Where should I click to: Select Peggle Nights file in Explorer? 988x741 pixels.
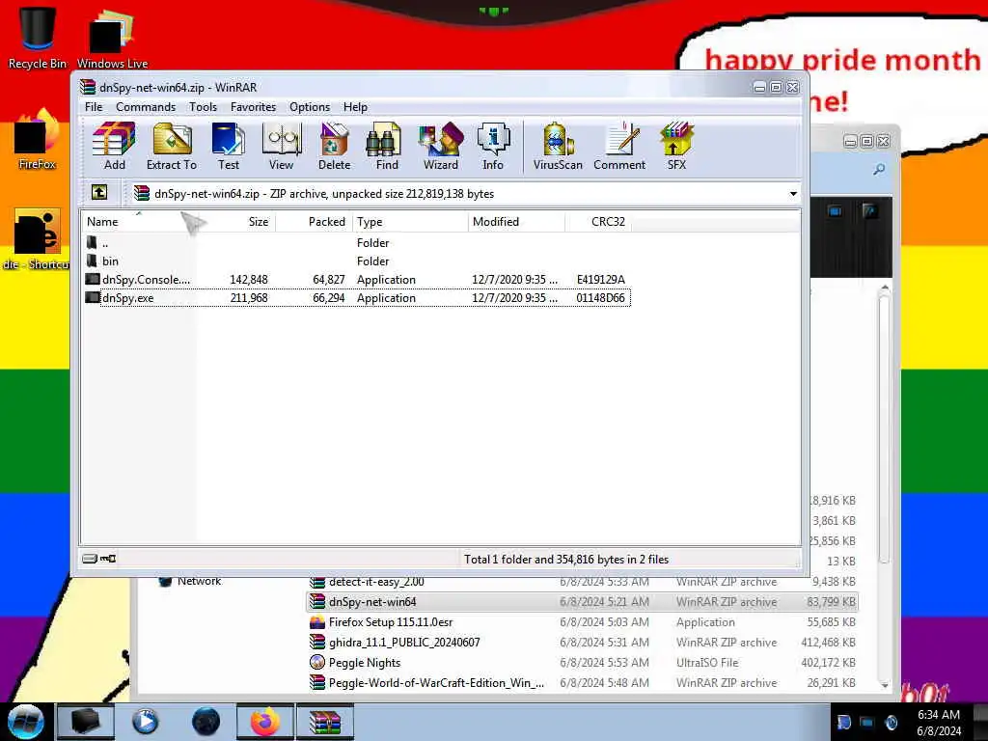tap(582, 662)
